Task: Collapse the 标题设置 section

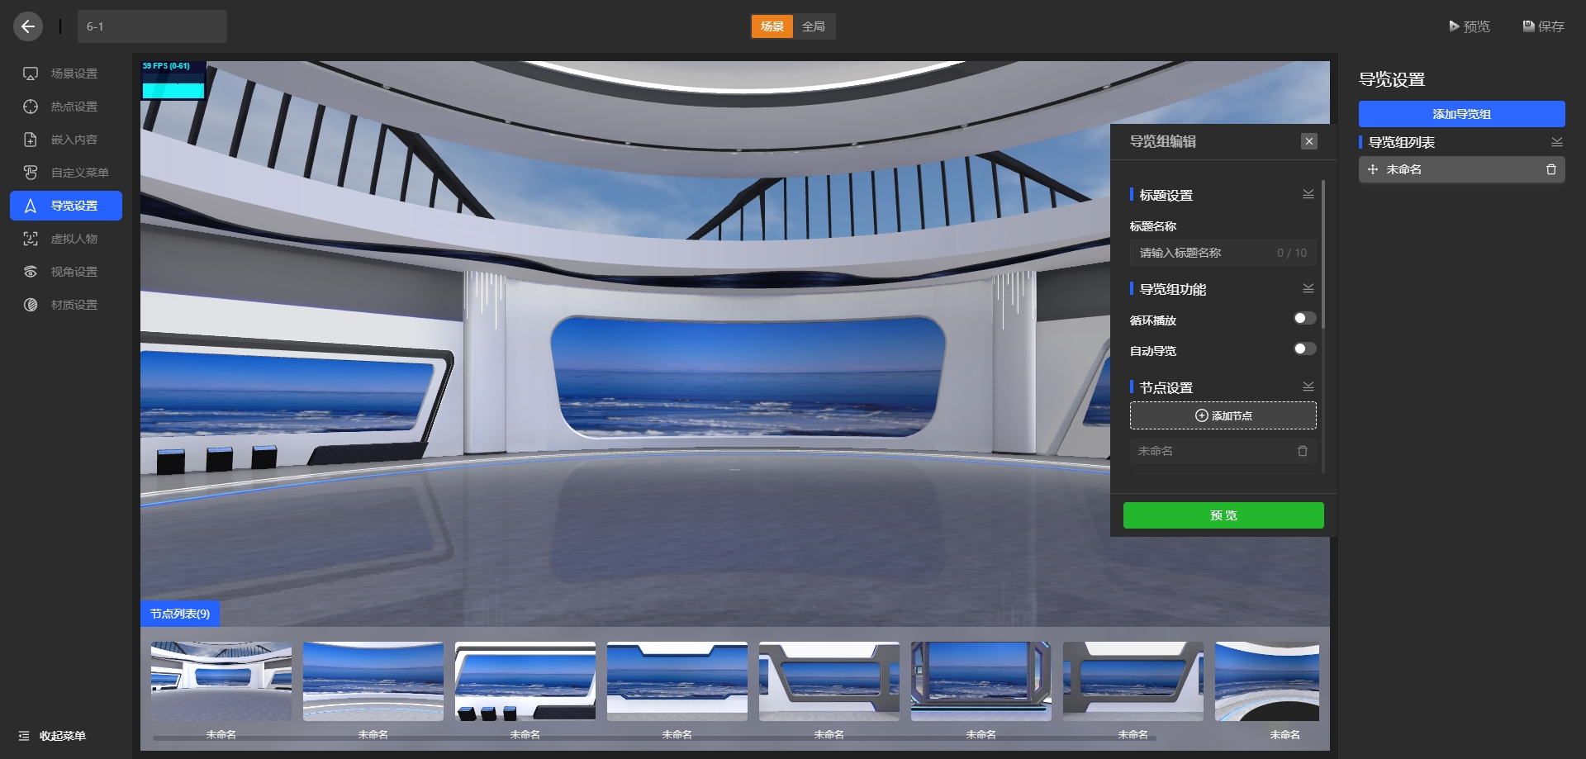Action: tap(1308, 195)
